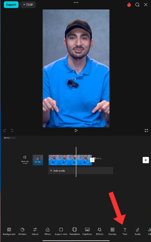The image size is (151, 242).
Task: Open the 720P resolution dropdown
Action: pos(28,5)
